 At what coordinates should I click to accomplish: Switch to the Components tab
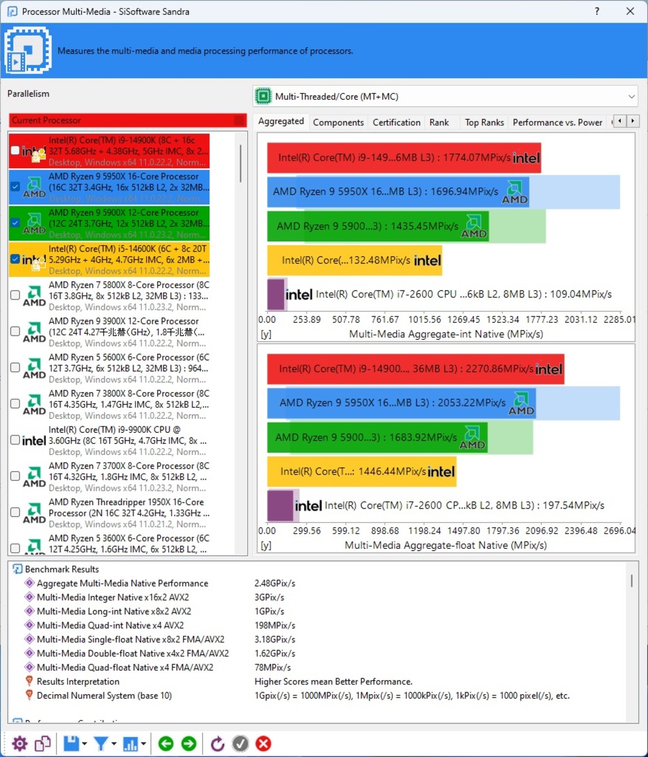point(338,123)
